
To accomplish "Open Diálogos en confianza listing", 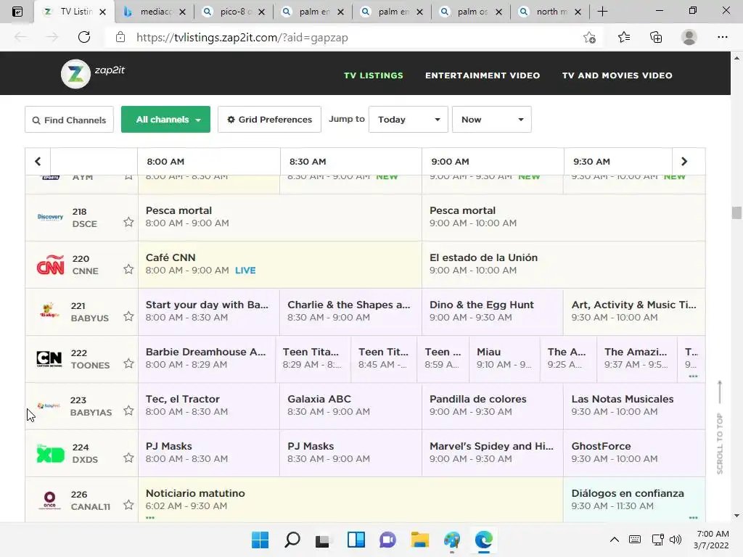I will pyautogui.click(x=634, y=500).
